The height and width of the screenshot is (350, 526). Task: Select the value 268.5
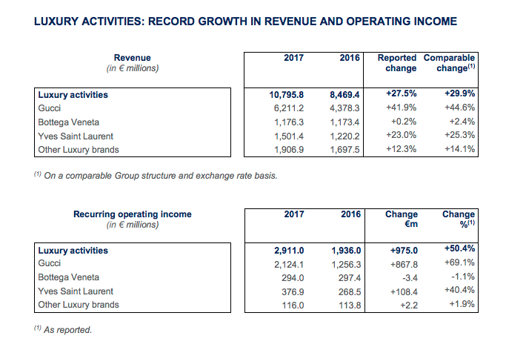pyautogui.click(x=350, y=292)
